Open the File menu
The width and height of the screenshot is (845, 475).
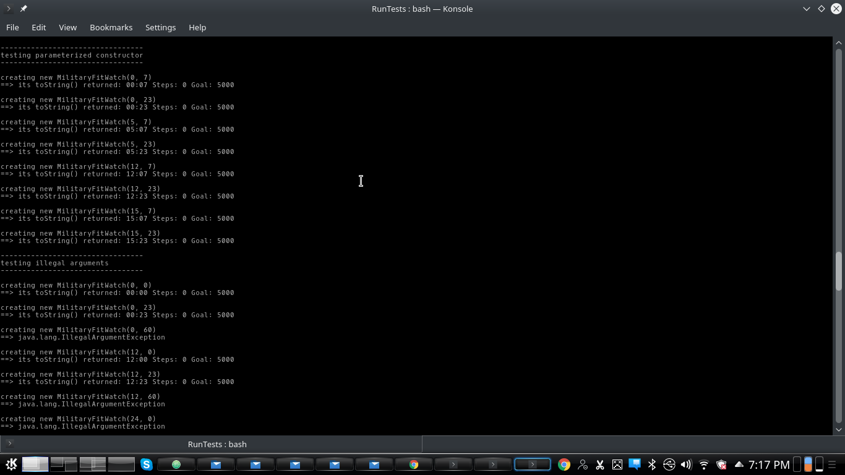pos(12,27)
